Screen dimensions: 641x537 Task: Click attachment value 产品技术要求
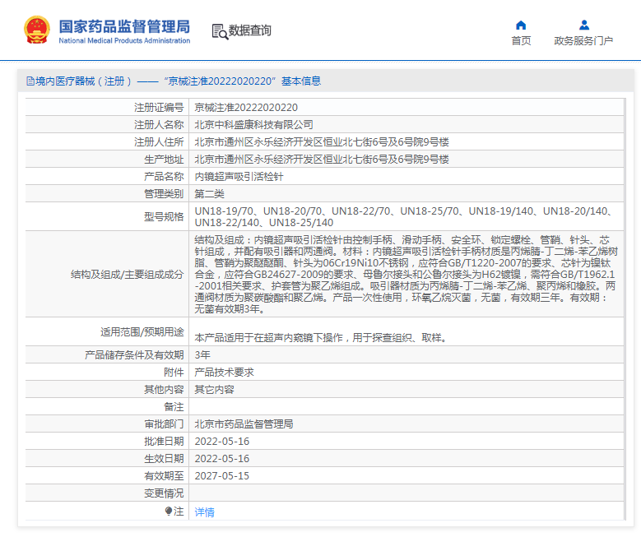[224, 372]
